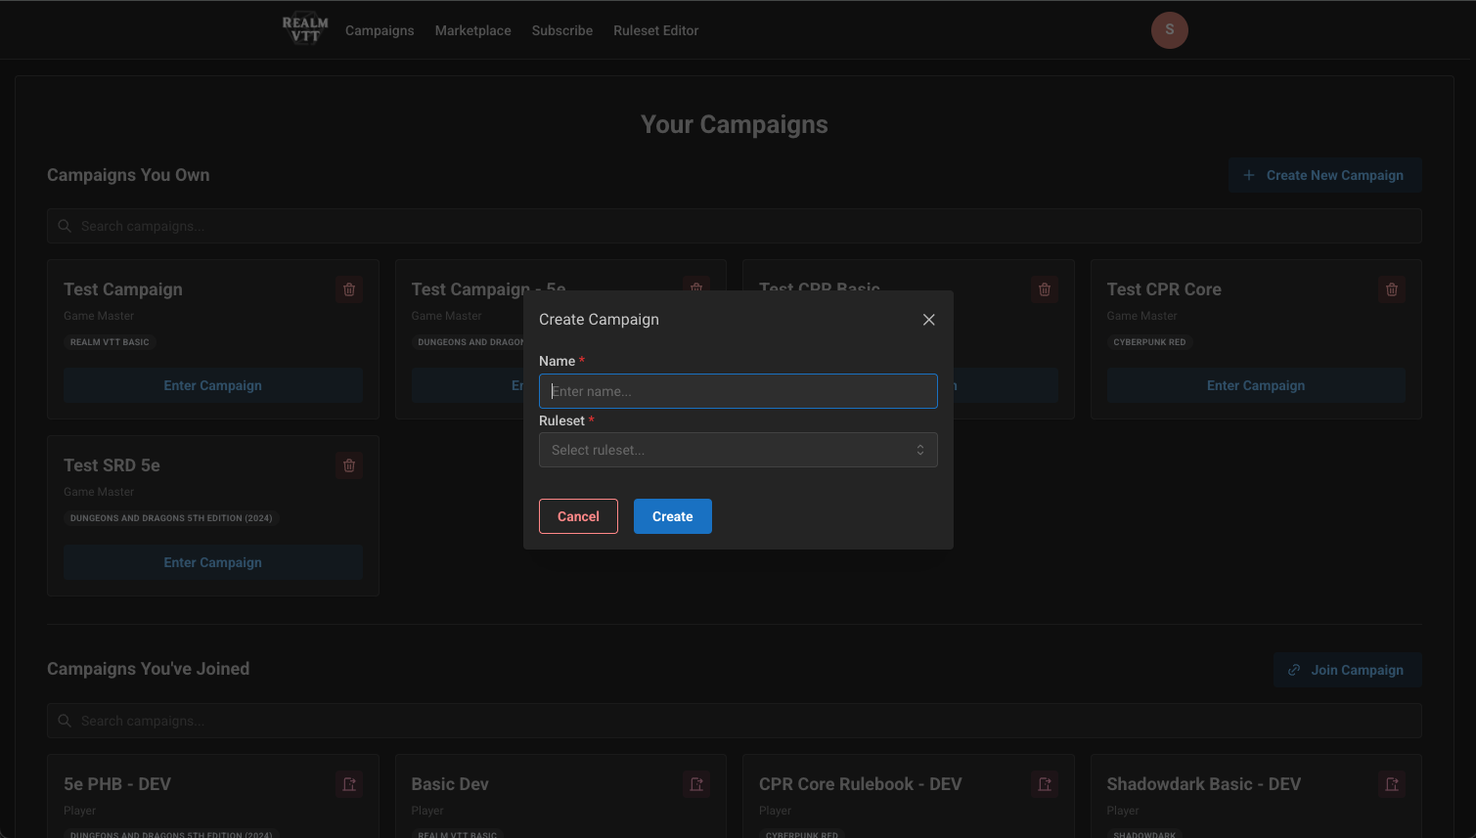Click the owned campaigns search box
Image resolution: width=1476 pixels, height=838 pixels.
click(x=734, y=226)
